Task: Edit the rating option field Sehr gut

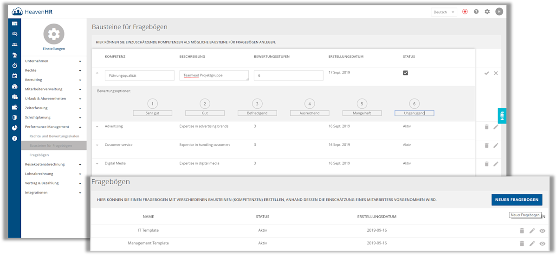Action: pos(153,113)
